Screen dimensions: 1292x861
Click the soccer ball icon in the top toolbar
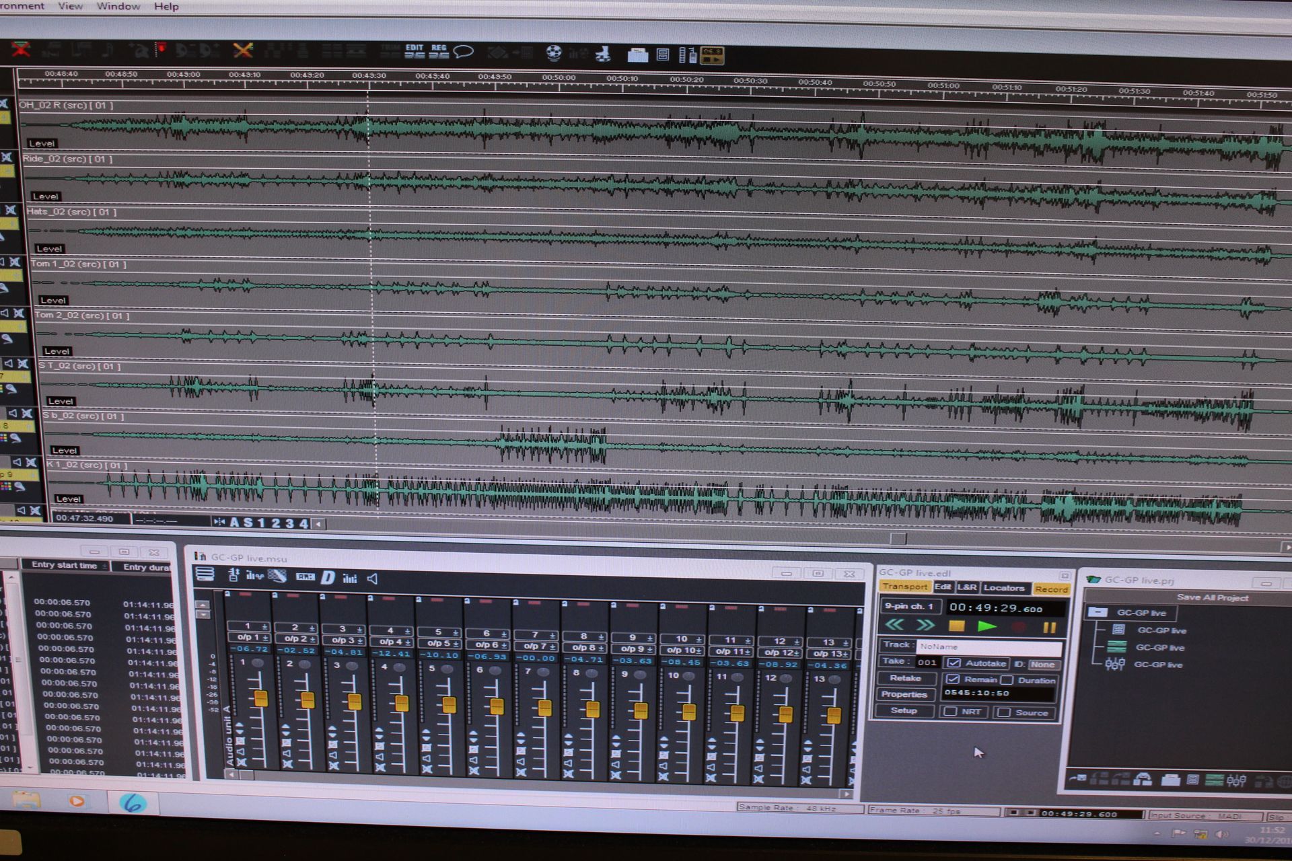pos(554,52)
